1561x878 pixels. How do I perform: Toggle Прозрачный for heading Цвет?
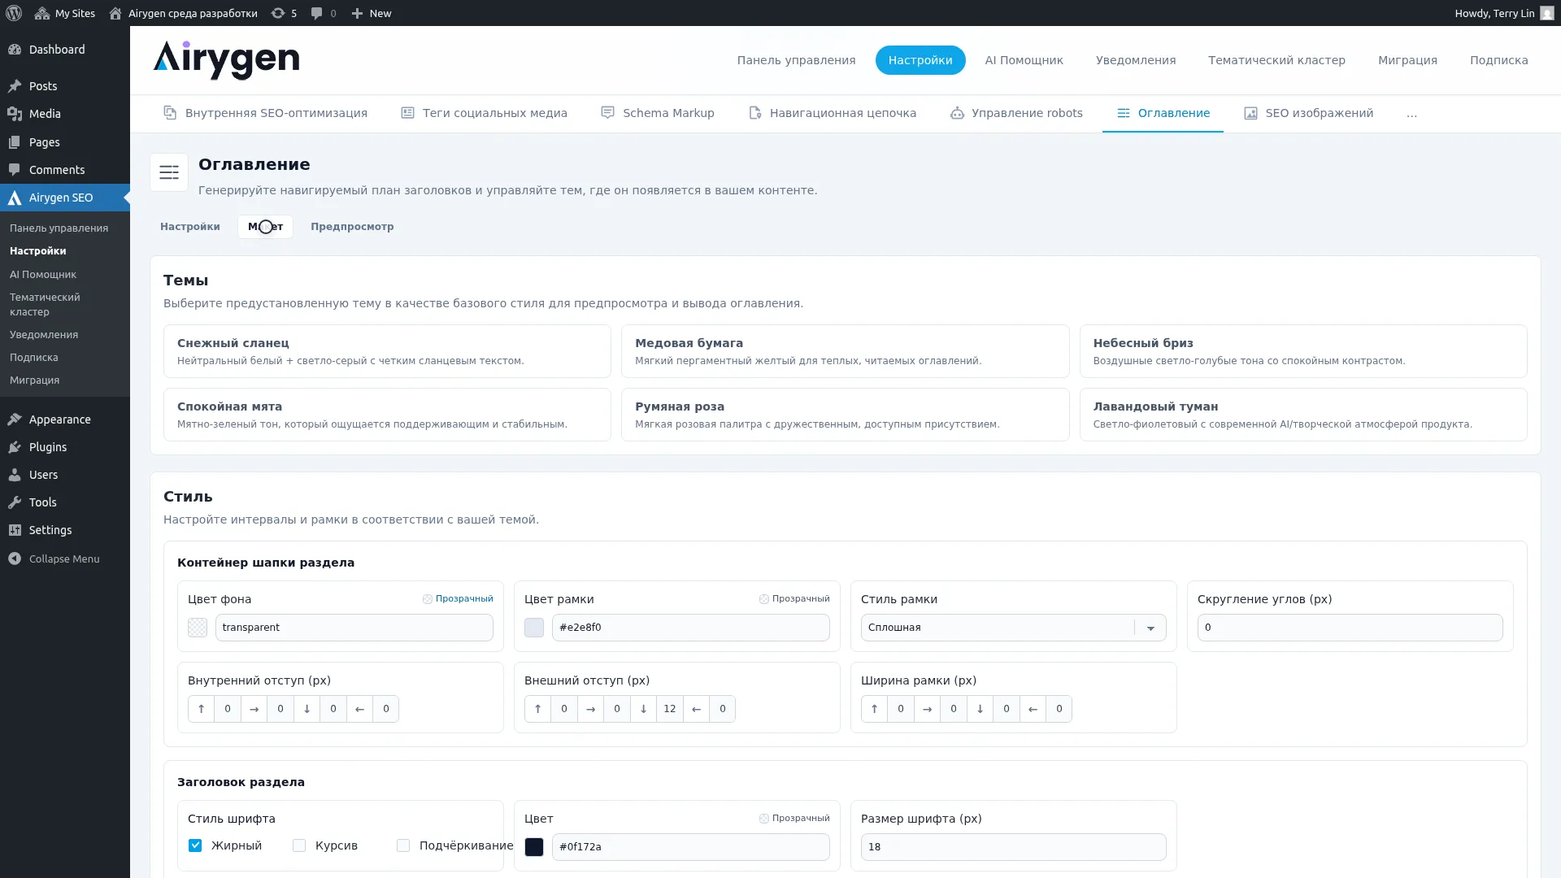[794, 819]
